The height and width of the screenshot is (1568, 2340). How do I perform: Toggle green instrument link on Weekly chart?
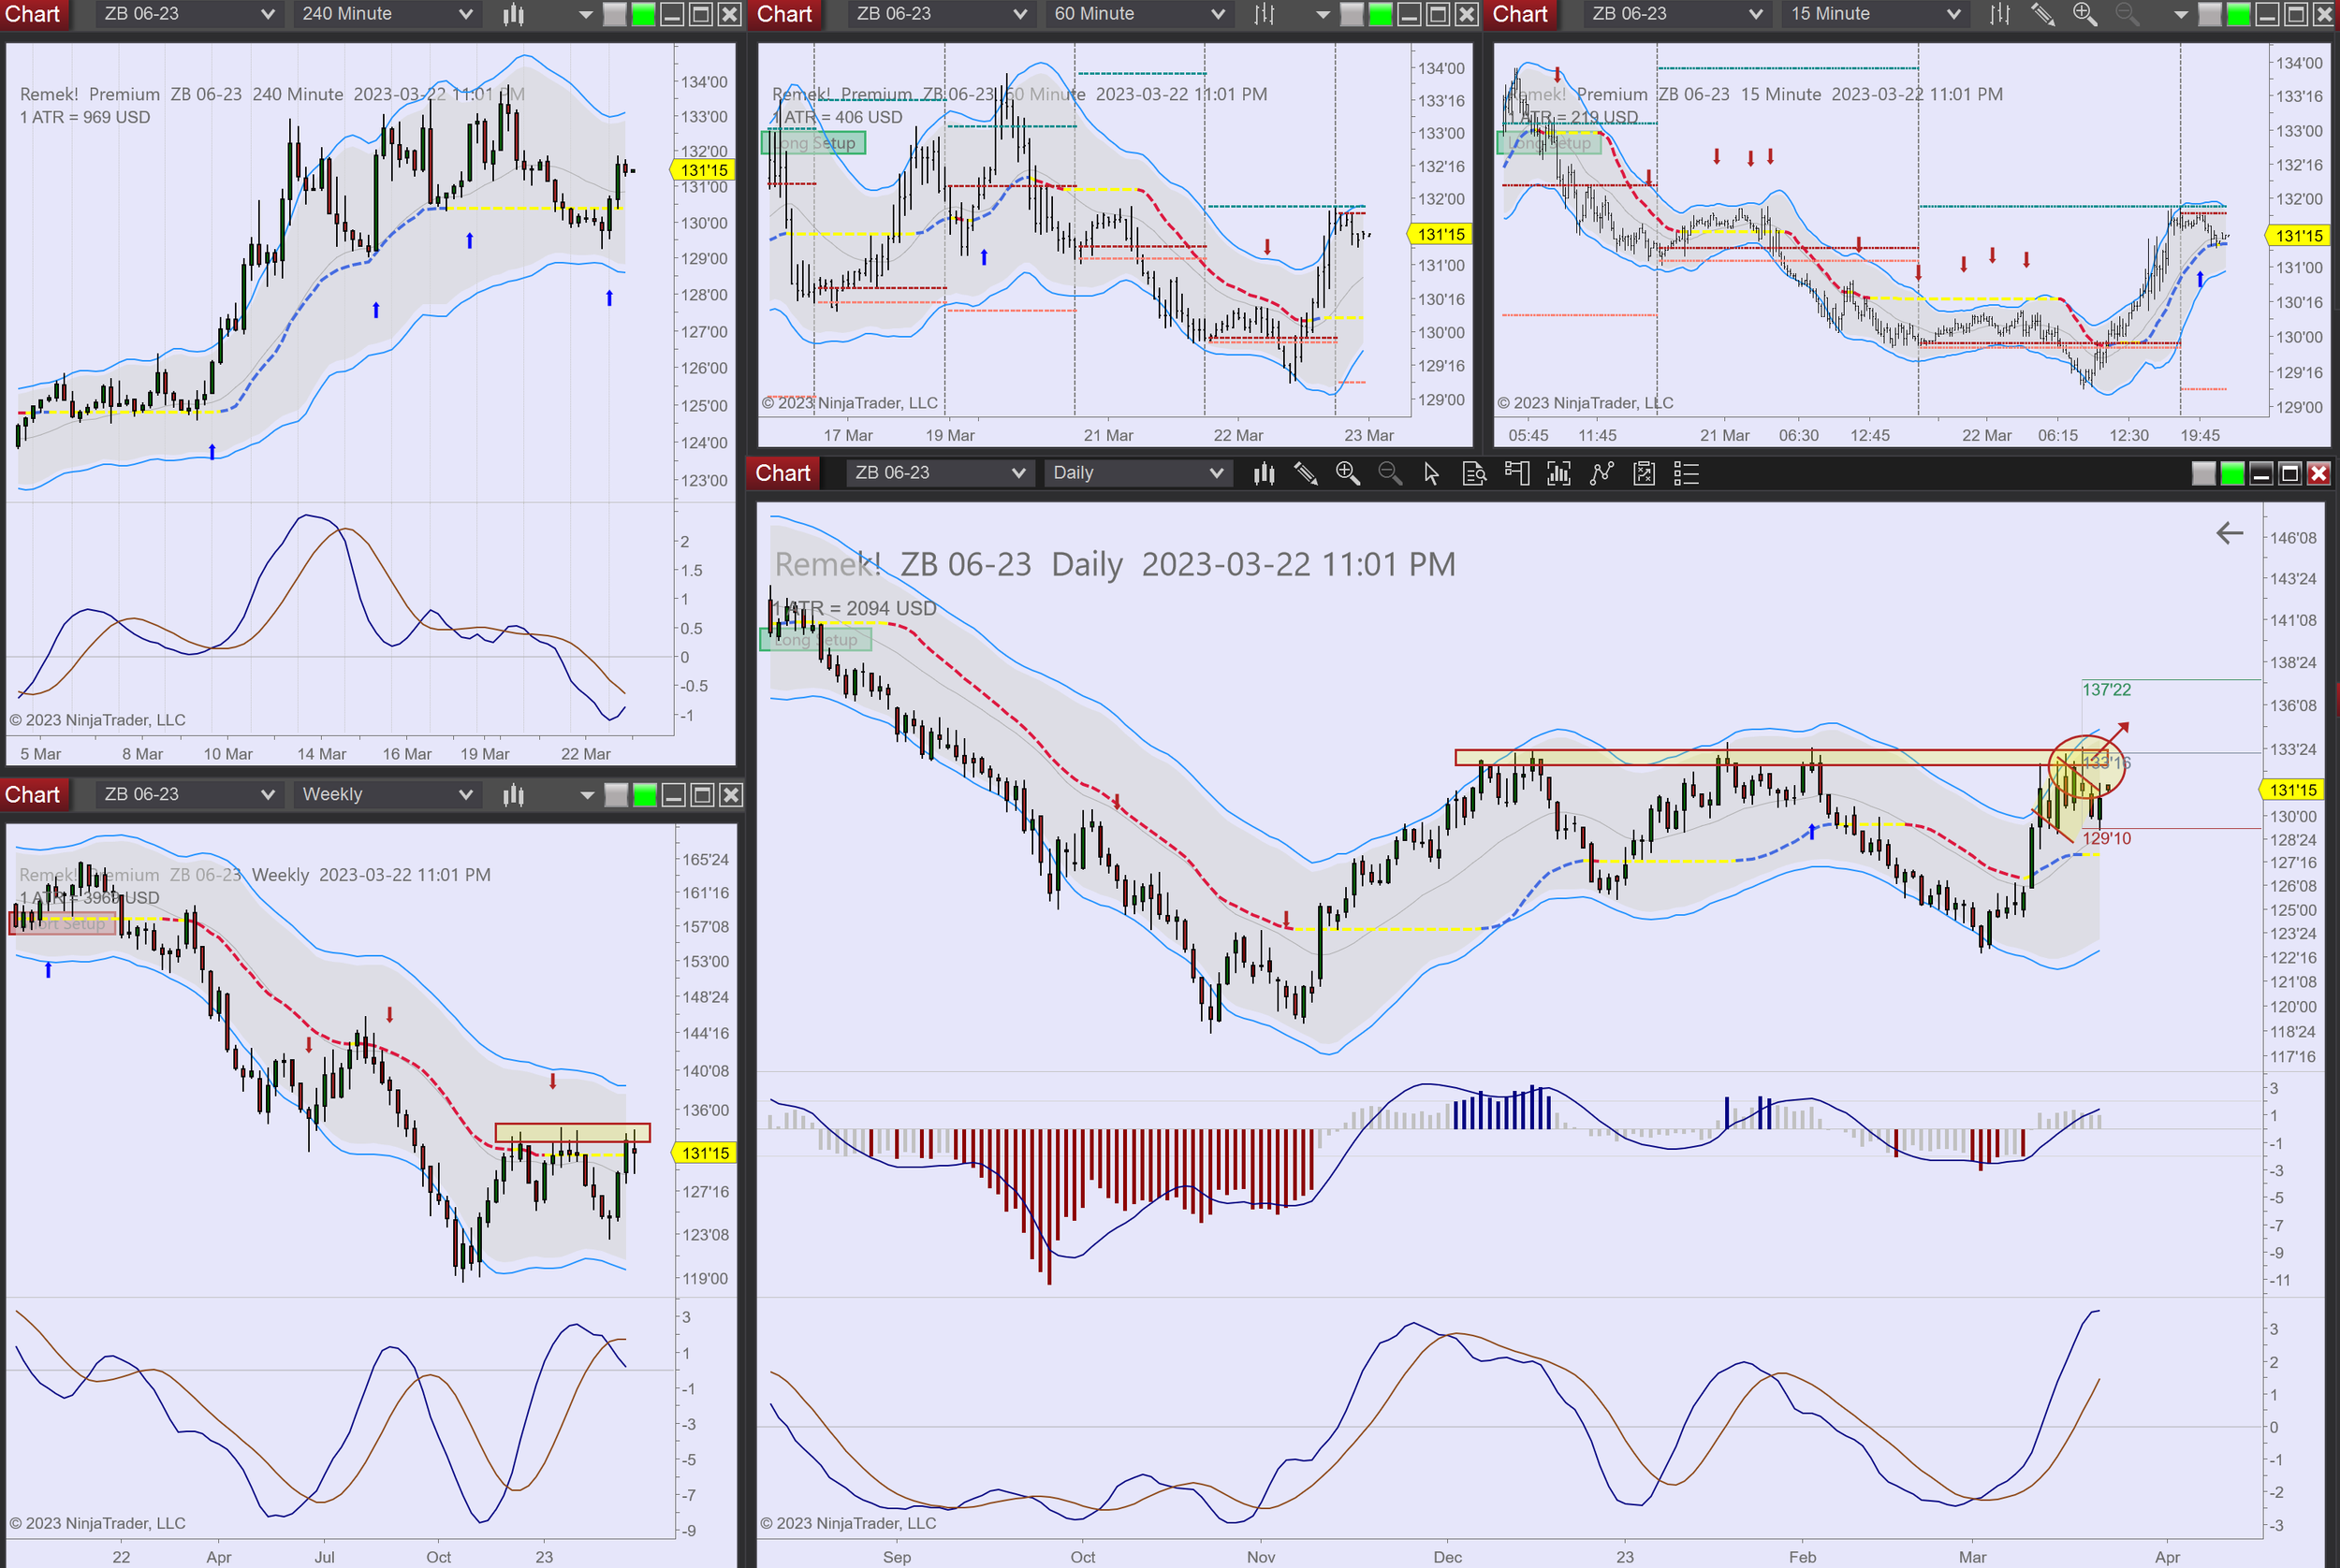[645, 795]
